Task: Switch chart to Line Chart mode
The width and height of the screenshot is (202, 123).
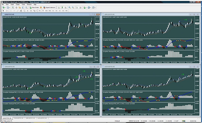Action: point(66,8)
